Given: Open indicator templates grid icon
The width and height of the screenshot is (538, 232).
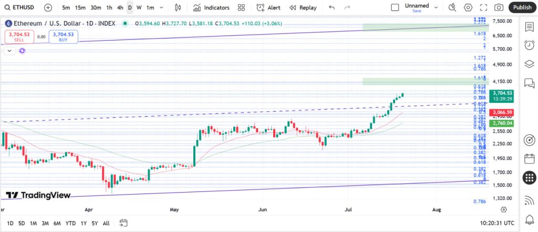Looking at the screenshot, I should tap(241, 7).
